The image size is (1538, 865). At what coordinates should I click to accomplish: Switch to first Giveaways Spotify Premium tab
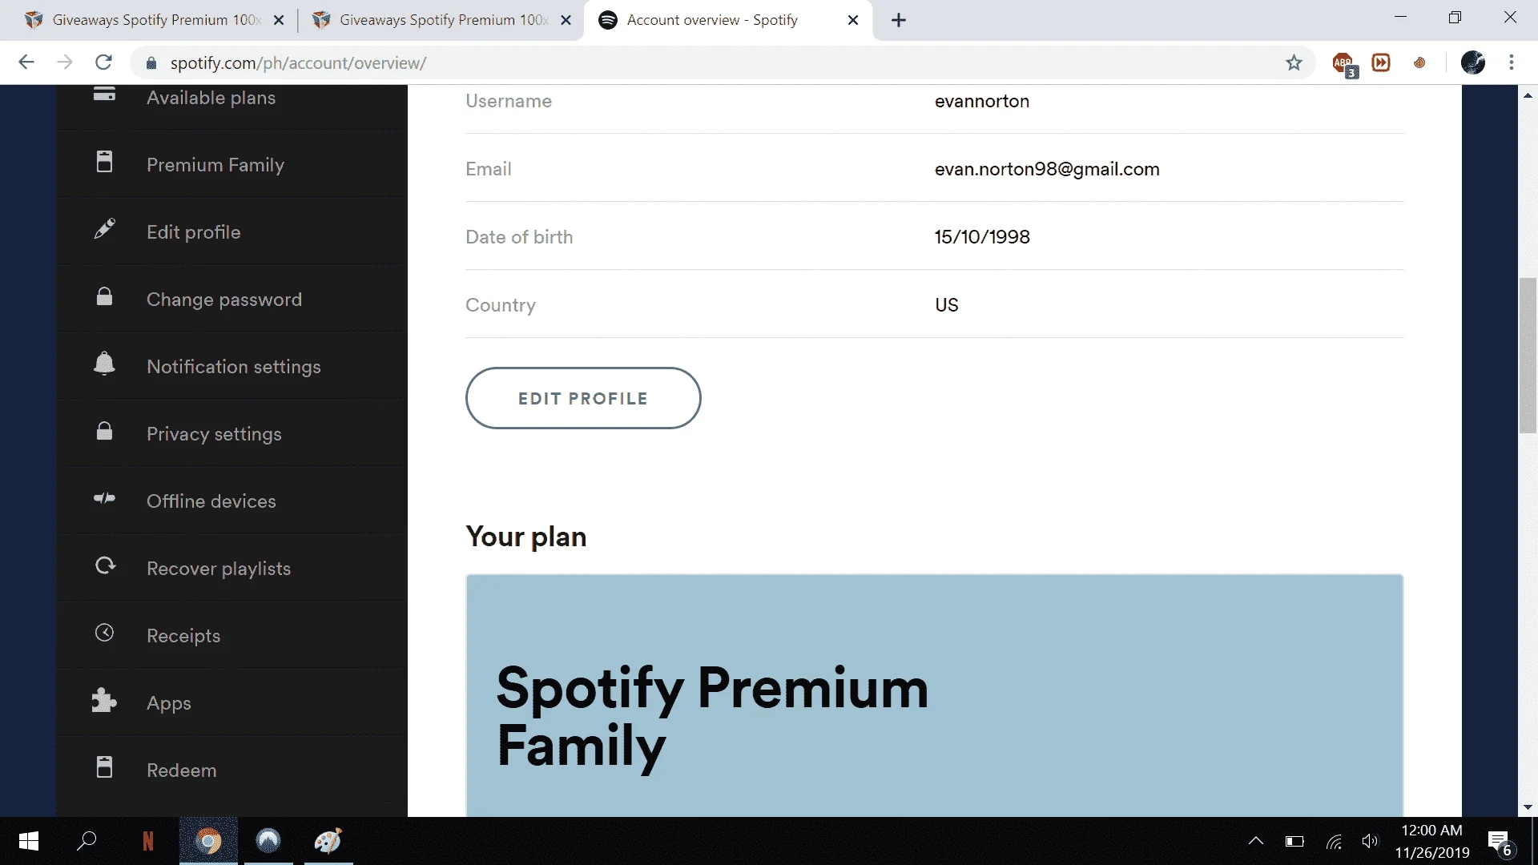(154, 20)
